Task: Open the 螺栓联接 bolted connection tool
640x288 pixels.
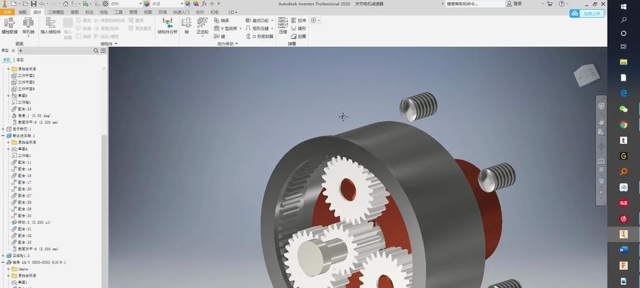Action: pyautogui.click(x=9, y=25)
